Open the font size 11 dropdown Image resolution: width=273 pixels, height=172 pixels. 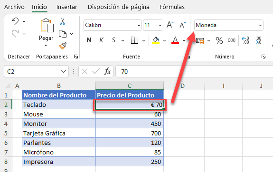click(160, 25)
